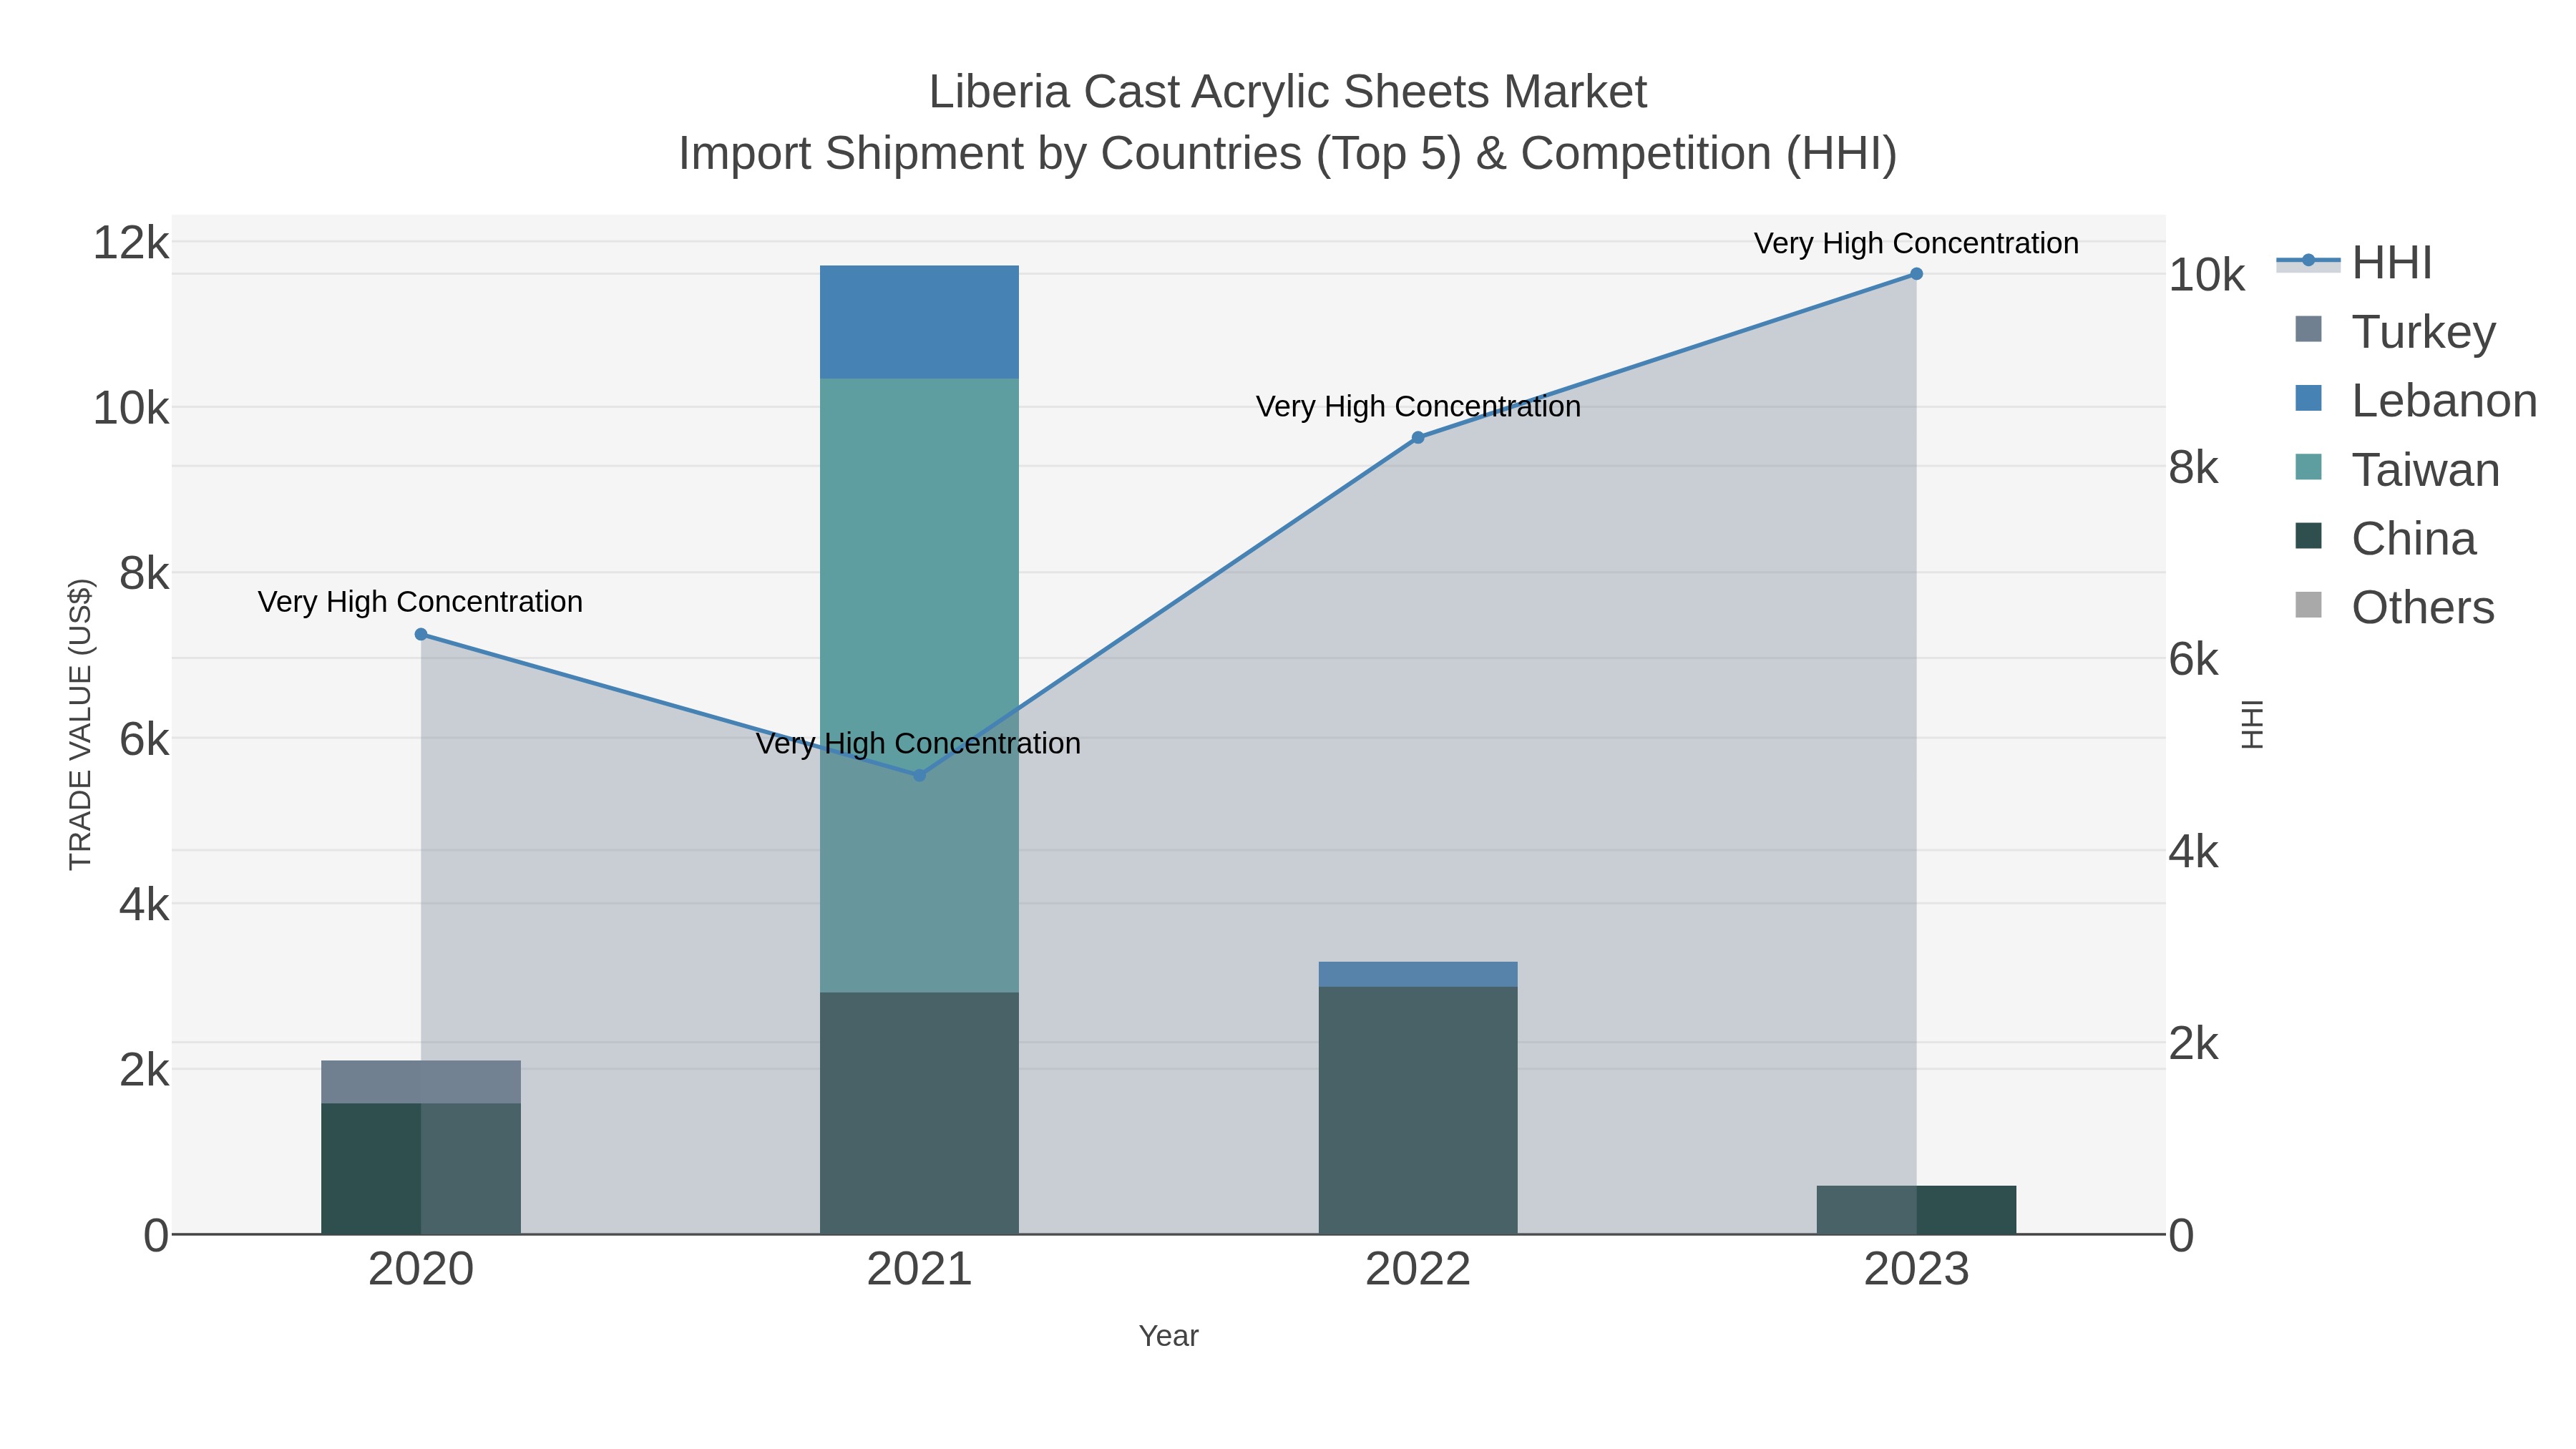Click the China segment of 2020 bar

[x=421, y=1169]
